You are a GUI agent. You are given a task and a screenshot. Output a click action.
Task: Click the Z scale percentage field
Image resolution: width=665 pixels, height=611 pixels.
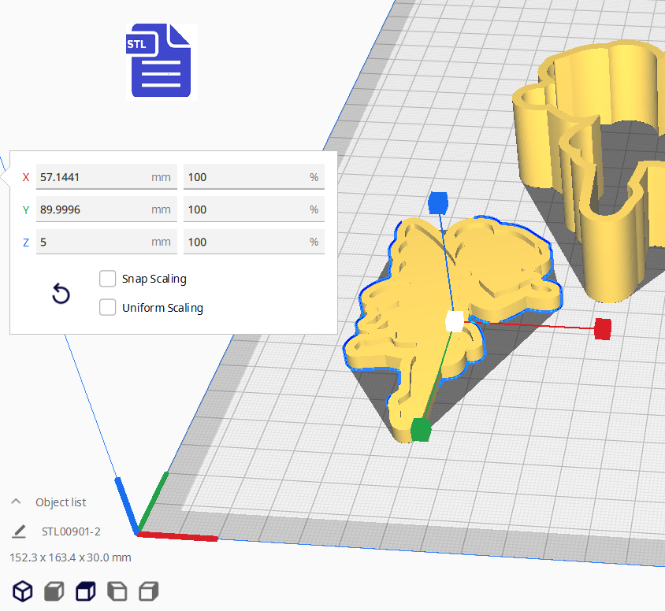tap(246, 242)
